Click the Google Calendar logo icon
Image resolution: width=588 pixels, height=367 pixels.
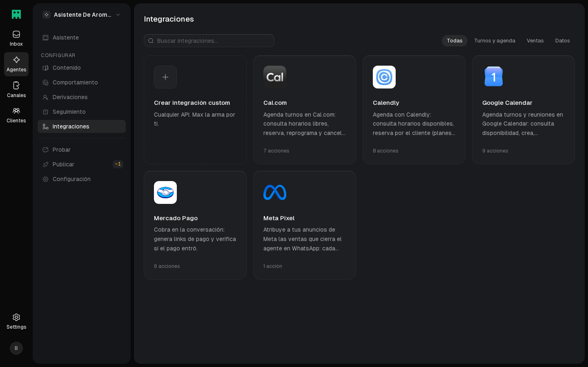pos(494,77)
